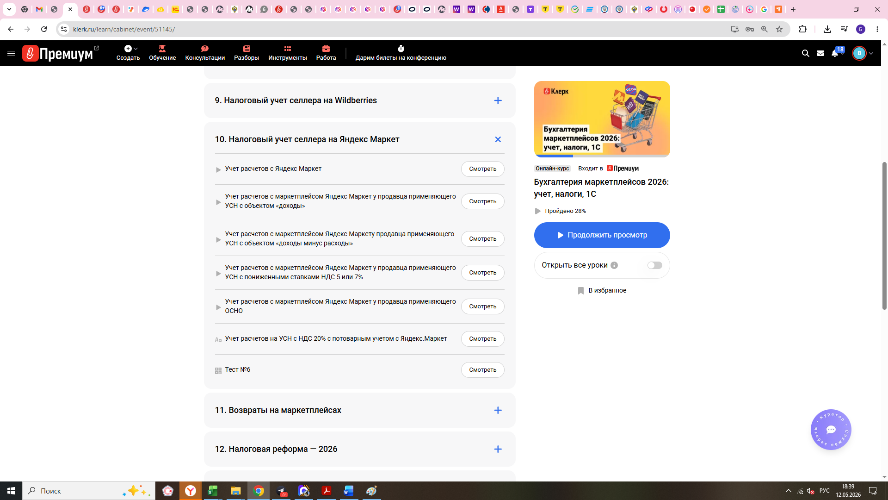Open the curator support chat bubble
This screenshot has width=888, height=500.
[831, 430]
